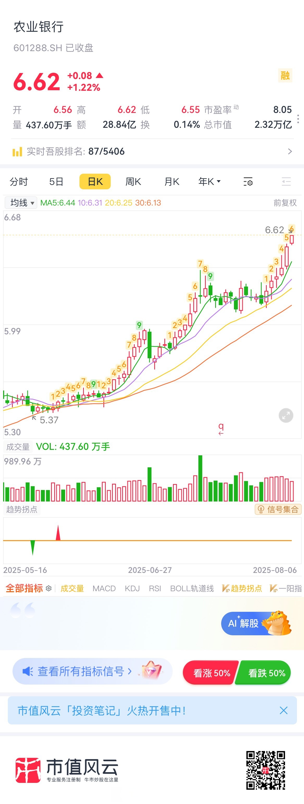This screenshot has height=804, width=304.
Task: Open the 均线 indicator dropdown
Action: (x=21, y=203)
